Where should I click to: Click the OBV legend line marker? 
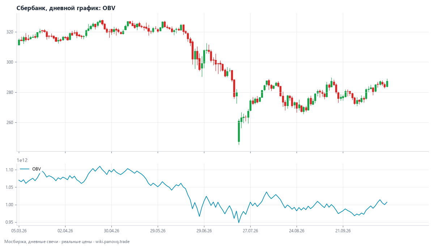coord(25,169)
